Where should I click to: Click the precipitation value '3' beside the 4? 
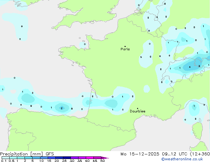[199, 66]
